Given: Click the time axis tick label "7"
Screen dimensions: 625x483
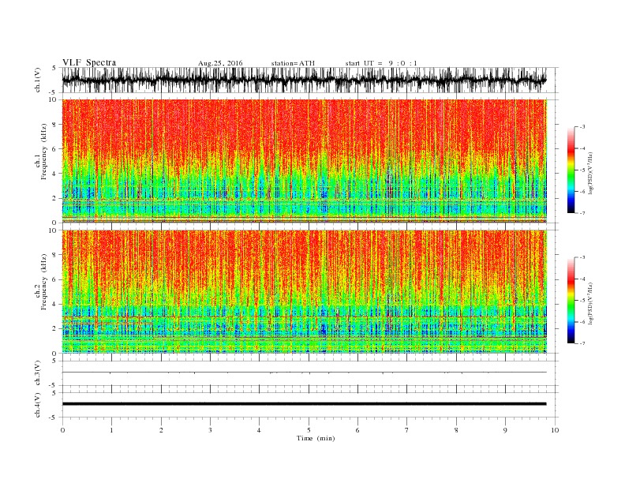Looking at the screenshot, I should (406, 430).
